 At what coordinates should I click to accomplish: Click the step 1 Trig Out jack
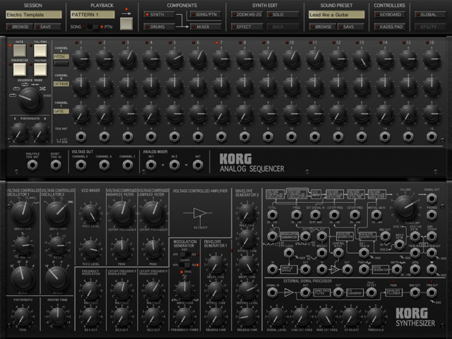point(81,136)
